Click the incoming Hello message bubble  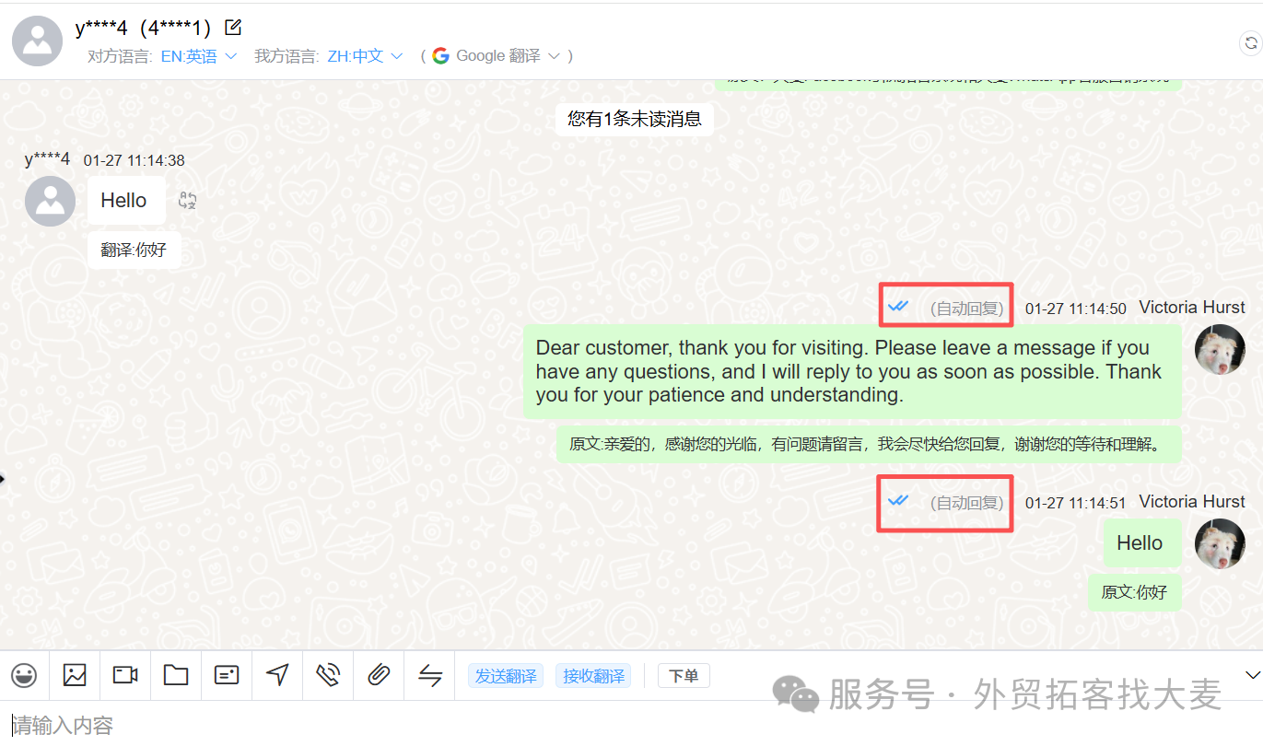click(x=126, y=201)
